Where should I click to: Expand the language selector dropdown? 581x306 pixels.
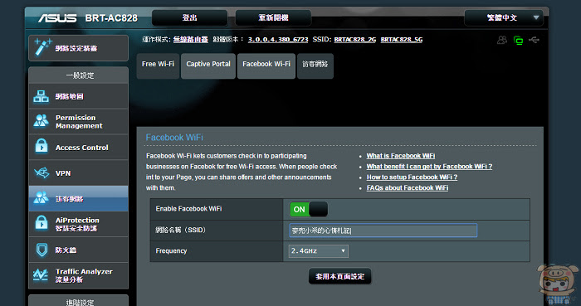(x=504, y=17)
